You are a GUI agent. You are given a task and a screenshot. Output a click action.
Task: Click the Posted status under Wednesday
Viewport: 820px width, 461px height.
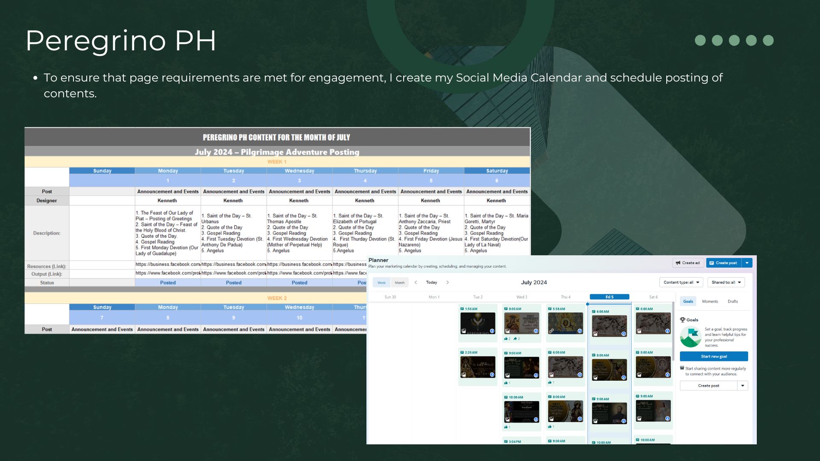coord(299,283)
